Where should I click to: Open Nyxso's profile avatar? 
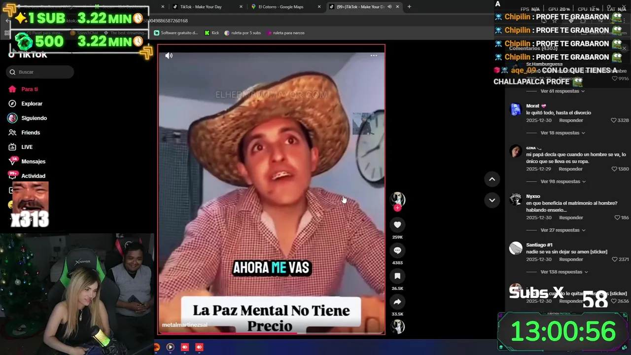click(x=516, y=199)
